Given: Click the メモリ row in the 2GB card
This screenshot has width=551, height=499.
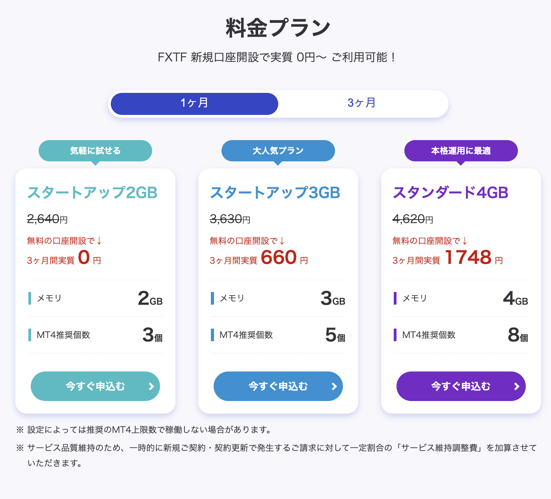Looking at the screenshot, I should click(95, 298).
